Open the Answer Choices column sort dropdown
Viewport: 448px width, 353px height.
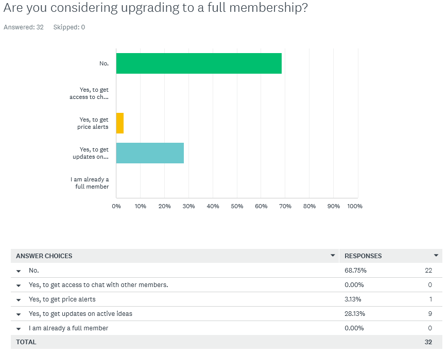(x=333, y=256)
